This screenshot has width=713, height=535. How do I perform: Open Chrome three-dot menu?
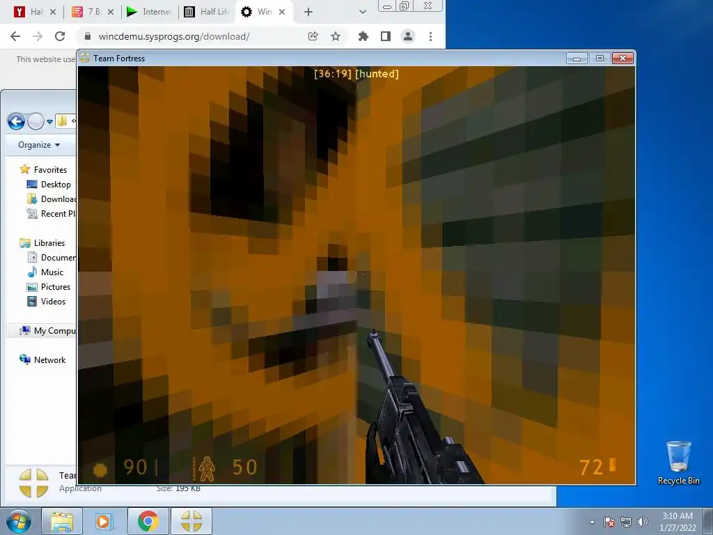(x=430, y=36)
